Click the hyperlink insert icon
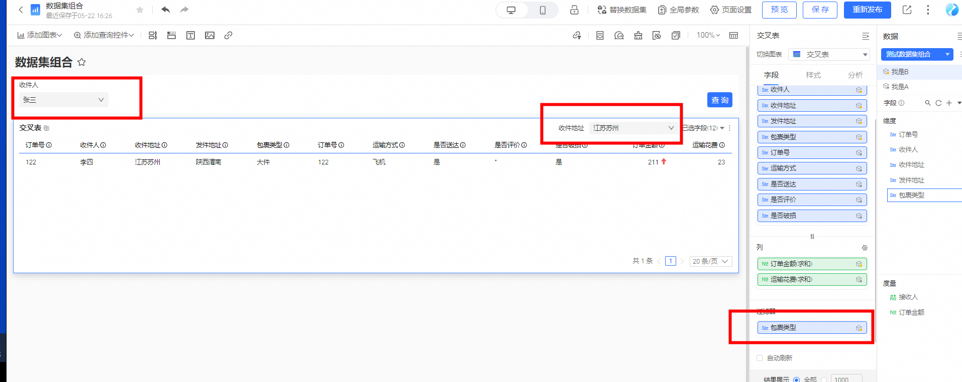Image resolution: width=962 pixels, height=382 pixels. pos(228,35)
